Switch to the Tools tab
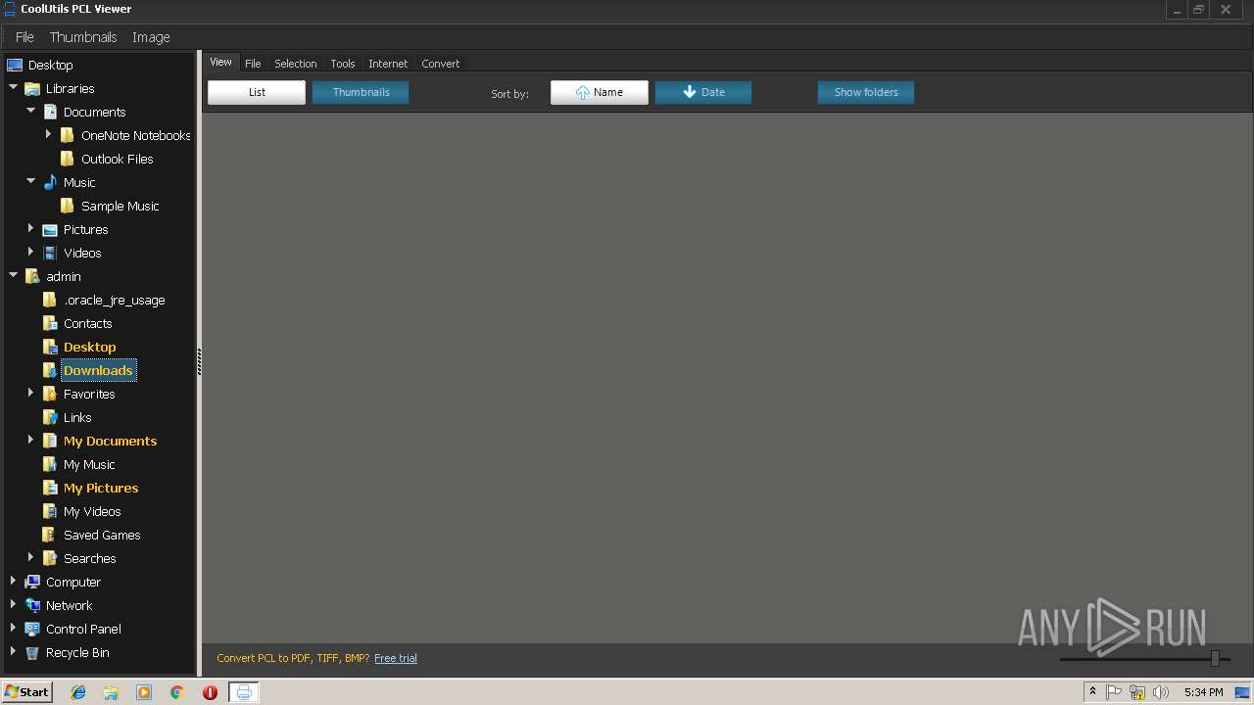This screenshot has width=1254, height=705. (x=342, y=64)
